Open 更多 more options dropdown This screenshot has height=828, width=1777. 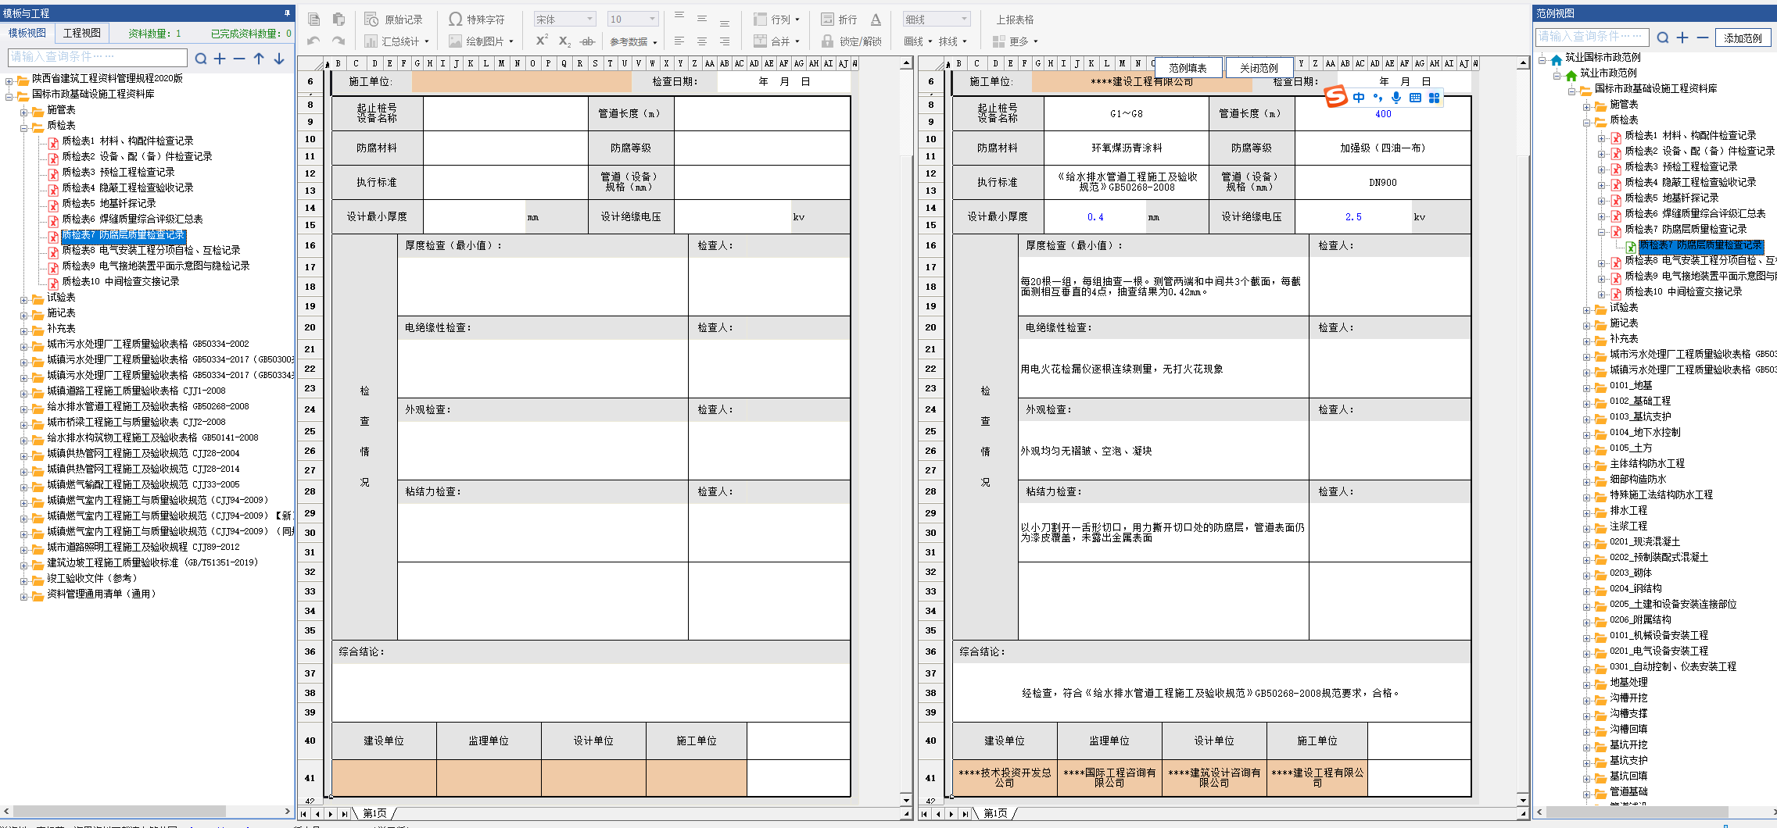(x=1015, y=41)
